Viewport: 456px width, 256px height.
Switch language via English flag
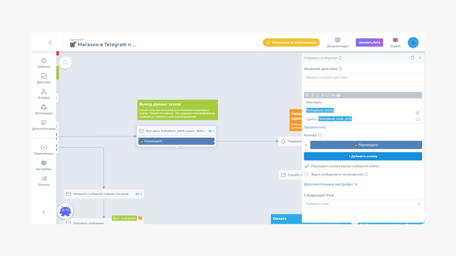point(395,43)
